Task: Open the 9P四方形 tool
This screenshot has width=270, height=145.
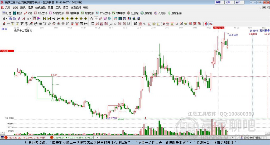Action: (56, 13)
